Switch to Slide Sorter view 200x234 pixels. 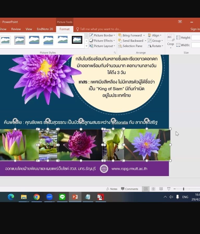click(153, 189)
